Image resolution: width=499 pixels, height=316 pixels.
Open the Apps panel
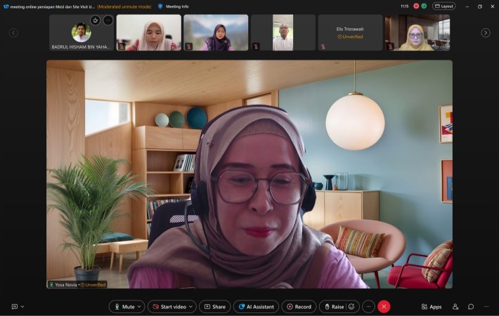(432, 307)
